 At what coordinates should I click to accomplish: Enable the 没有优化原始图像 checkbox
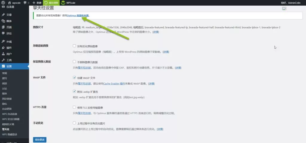pyautogui.click(x=74, y=46)
